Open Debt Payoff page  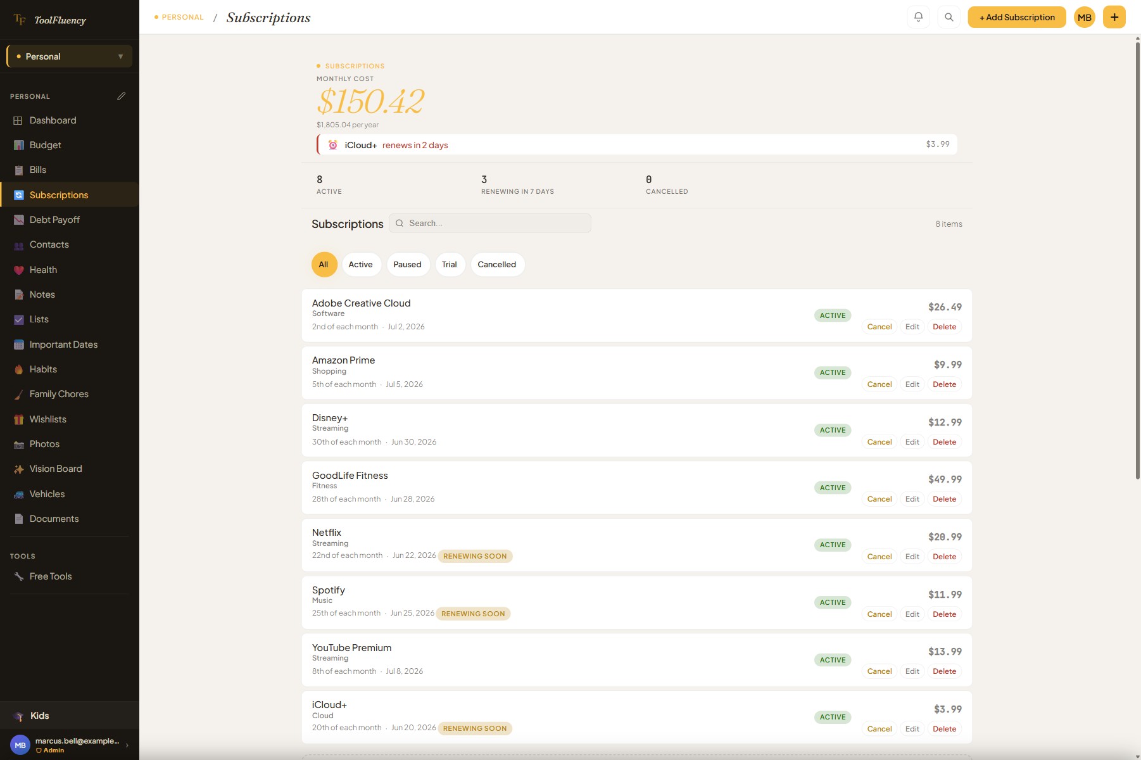coord(70,220)
